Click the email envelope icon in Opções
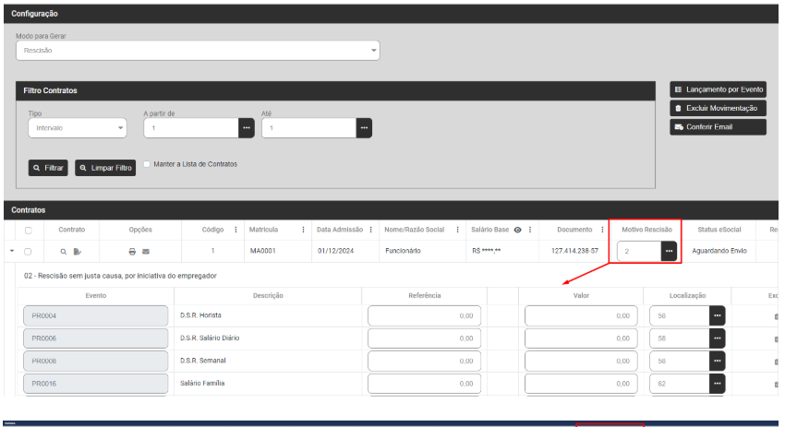This screenshot has width=785, height=427. (x=146, y=251)
